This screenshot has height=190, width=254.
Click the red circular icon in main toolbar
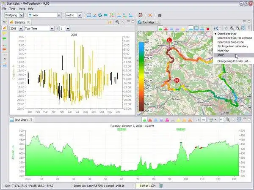click(x=141, y=15)
